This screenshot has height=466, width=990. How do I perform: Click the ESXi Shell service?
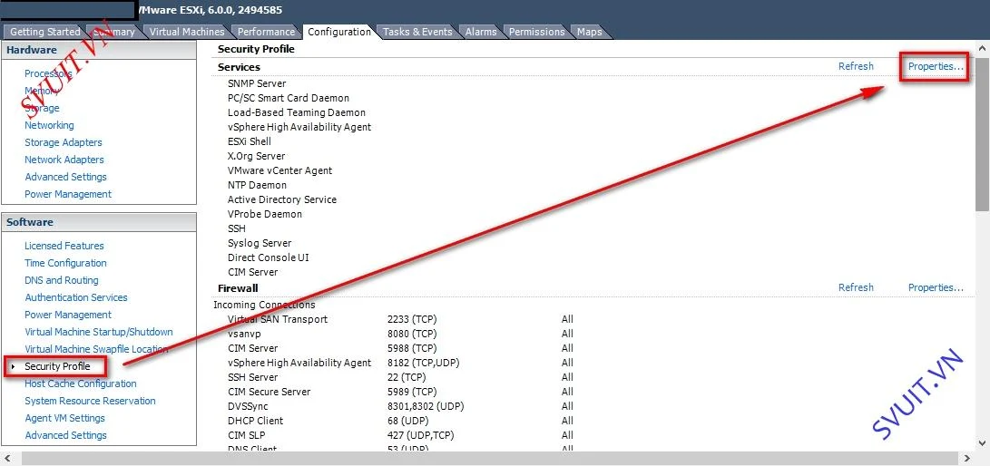250,141
